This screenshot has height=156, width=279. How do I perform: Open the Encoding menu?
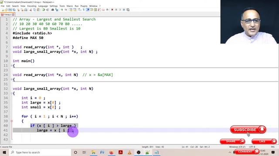(x=32, y=6)
